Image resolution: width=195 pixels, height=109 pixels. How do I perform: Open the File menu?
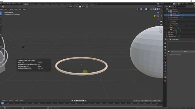click(1, 4)
